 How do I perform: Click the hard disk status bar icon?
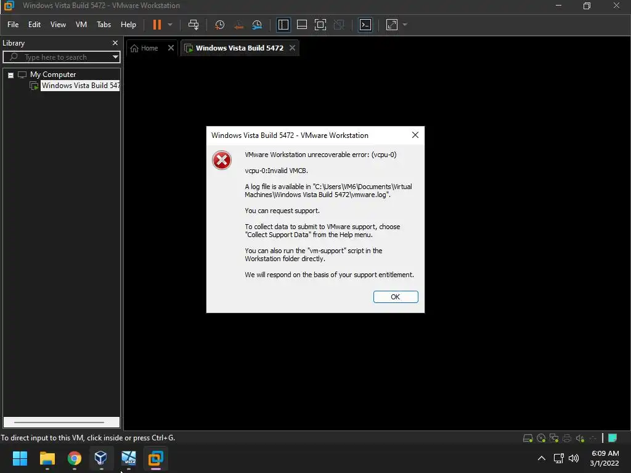tap(527, 438)
